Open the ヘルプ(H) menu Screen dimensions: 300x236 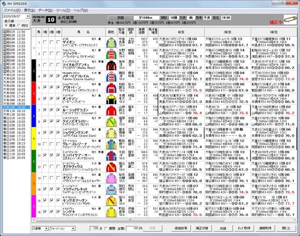[81, 10]
